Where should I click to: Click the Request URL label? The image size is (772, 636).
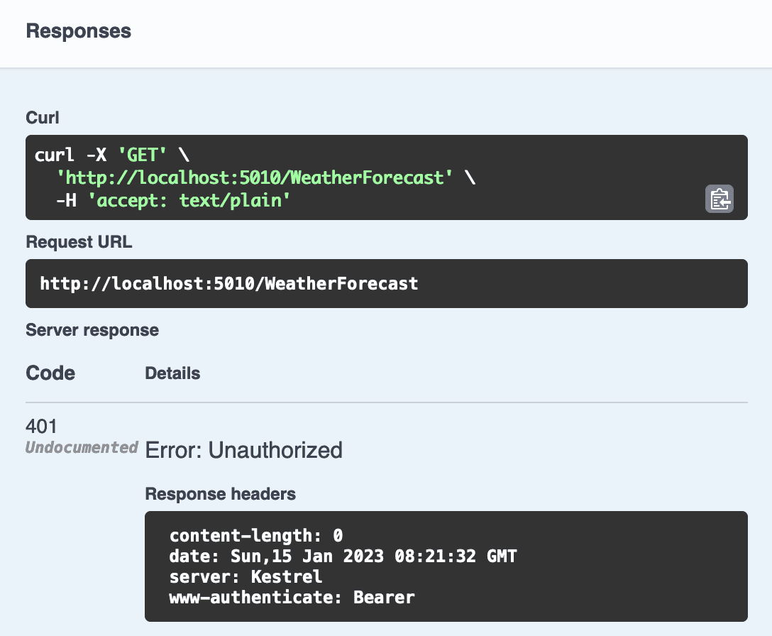[x=79, y=242]
